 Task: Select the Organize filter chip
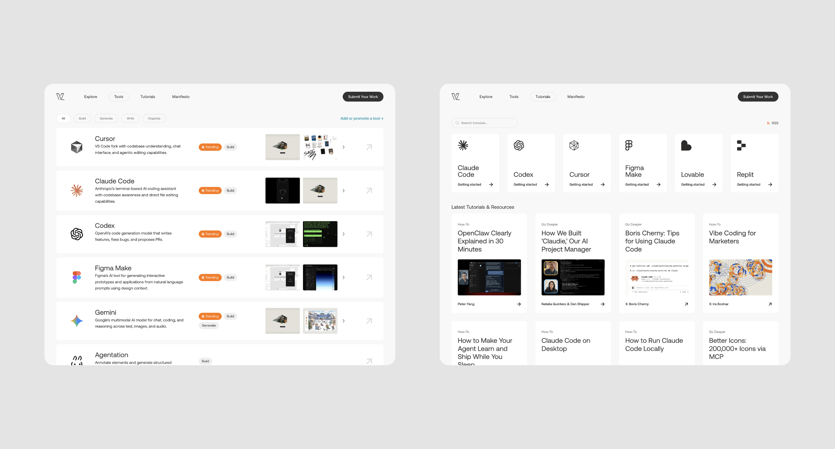point(154,118)
